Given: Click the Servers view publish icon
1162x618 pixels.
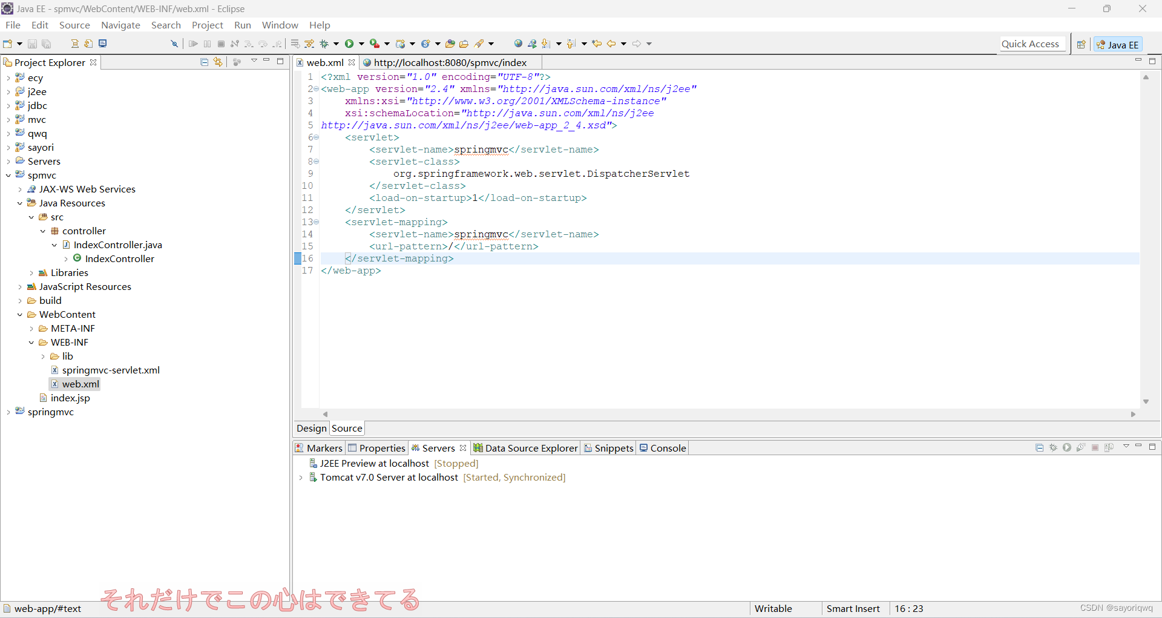Looking at the screenshot, I should click(x=1109, y=448).
